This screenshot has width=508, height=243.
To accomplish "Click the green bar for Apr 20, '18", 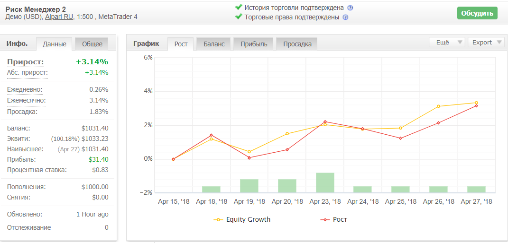I will 287,186.
